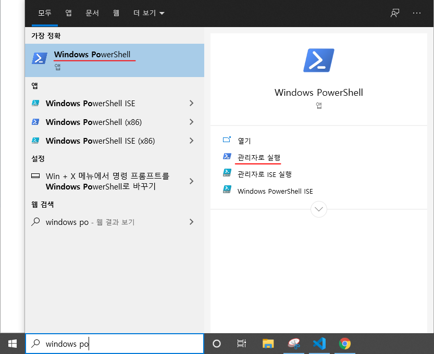Open the 더 보기 dropdown filter

(x=149, y=13)
